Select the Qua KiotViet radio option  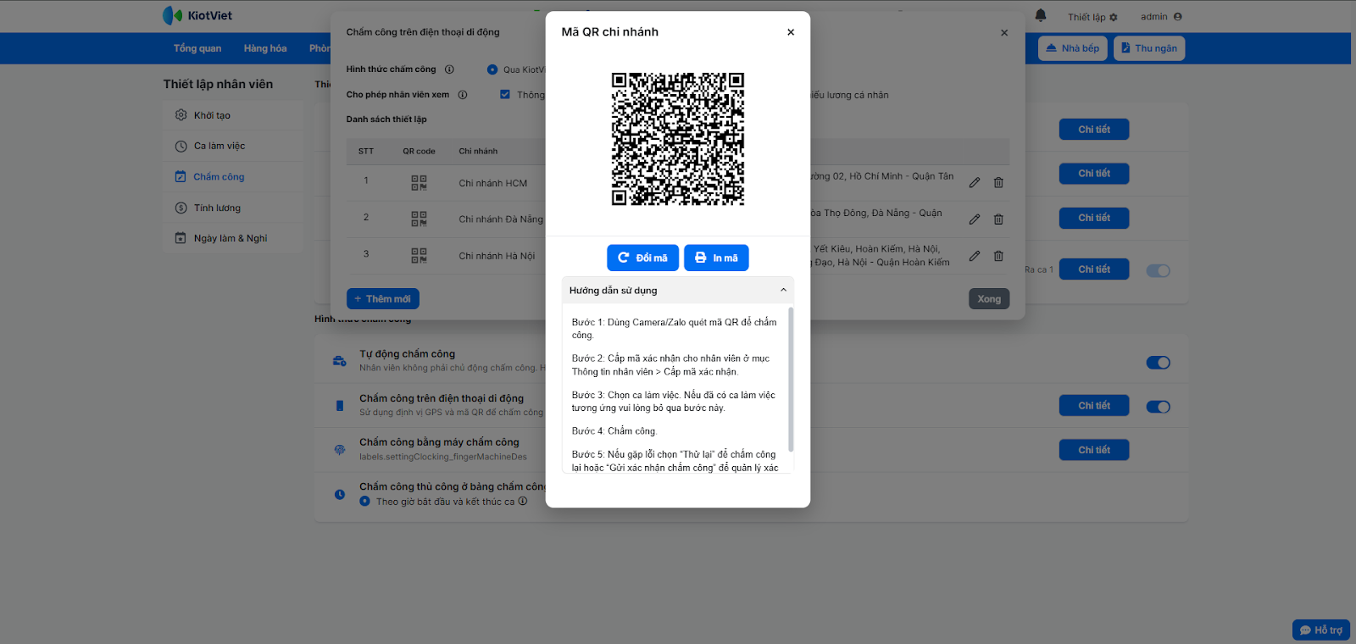pos(492,69)
